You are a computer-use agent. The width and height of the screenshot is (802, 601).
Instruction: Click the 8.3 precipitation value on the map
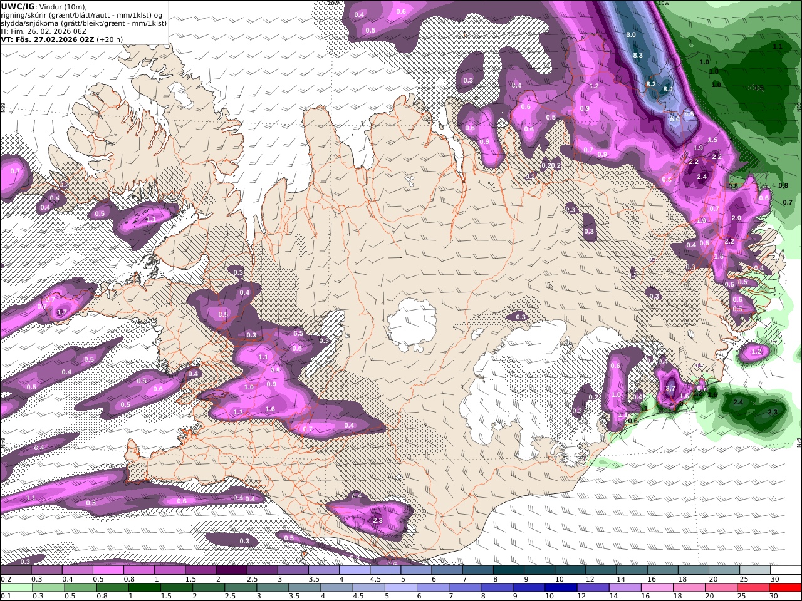638,56
